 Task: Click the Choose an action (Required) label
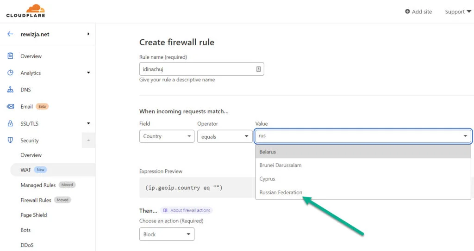click(171, 221)
